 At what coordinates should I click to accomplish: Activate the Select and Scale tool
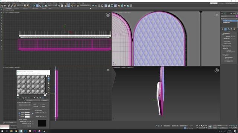coord(43,6)
